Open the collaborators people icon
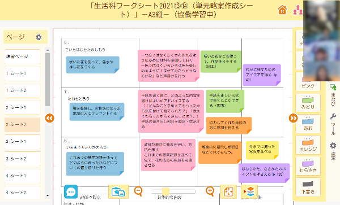The width and height of the screenshot is (340, 205). point(297,10)
